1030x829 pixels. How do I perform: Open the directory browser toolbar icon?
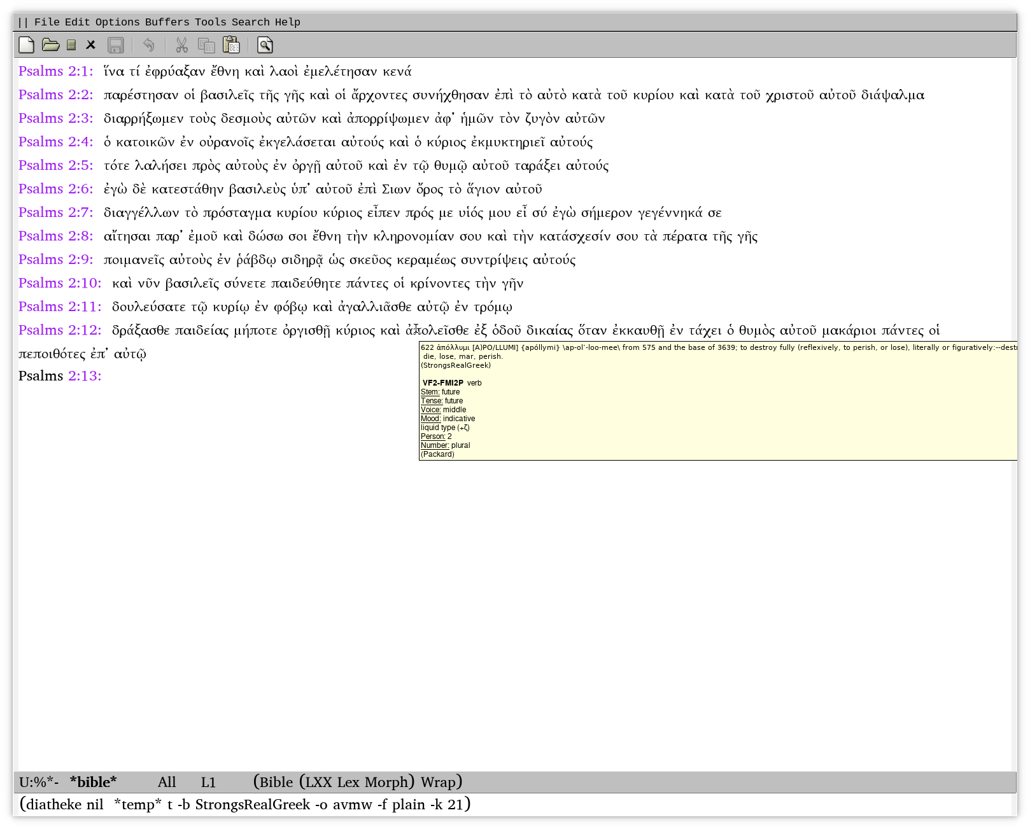(x=71, y=45)
